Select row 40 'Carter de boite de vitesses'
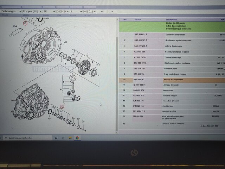 tap(172, 125)
